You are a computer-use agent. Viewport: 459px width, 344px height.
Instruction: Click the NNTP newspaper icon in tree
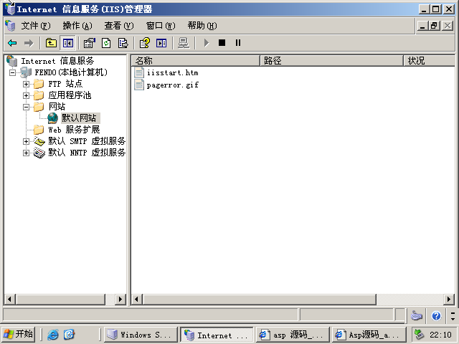[39, 153]
